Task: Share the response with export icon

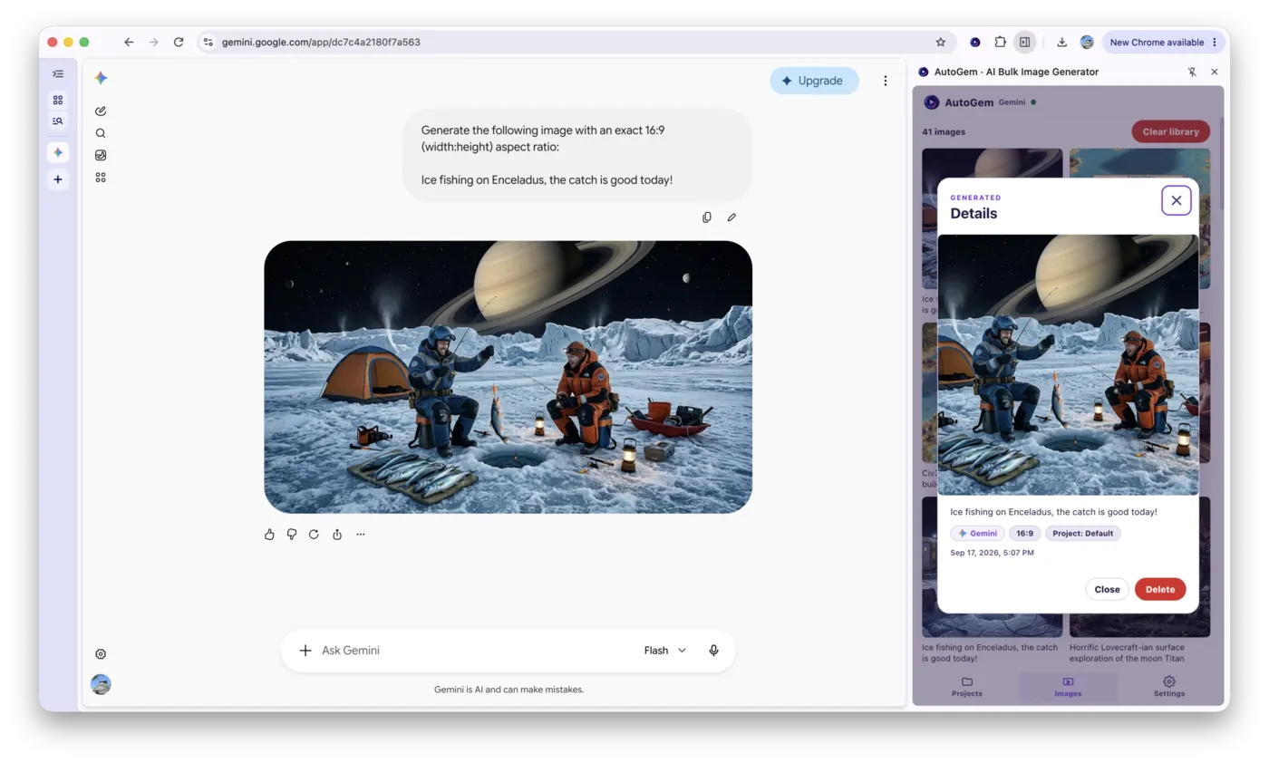Action: click(337, 535)
